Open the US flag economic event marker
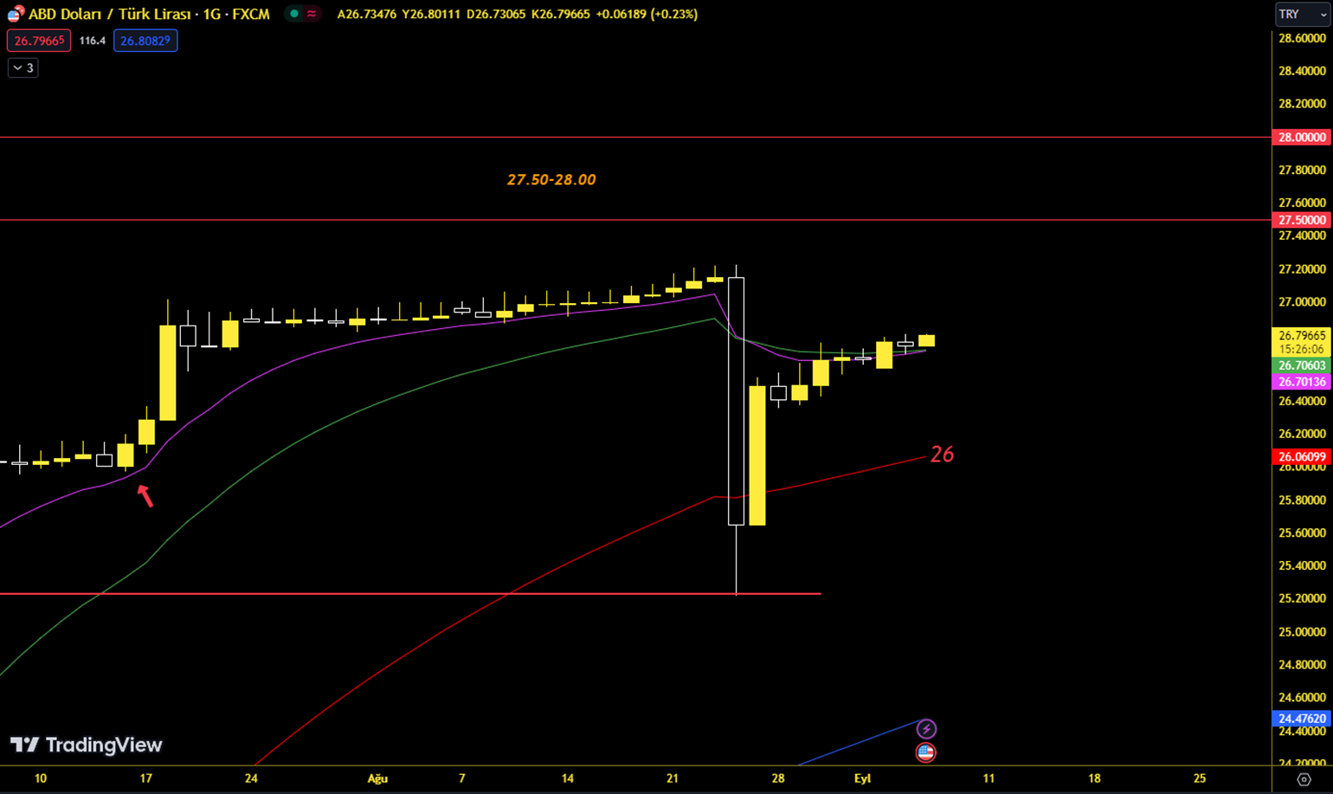Viewport: 1333px width, 794px height. coord(925,752)
